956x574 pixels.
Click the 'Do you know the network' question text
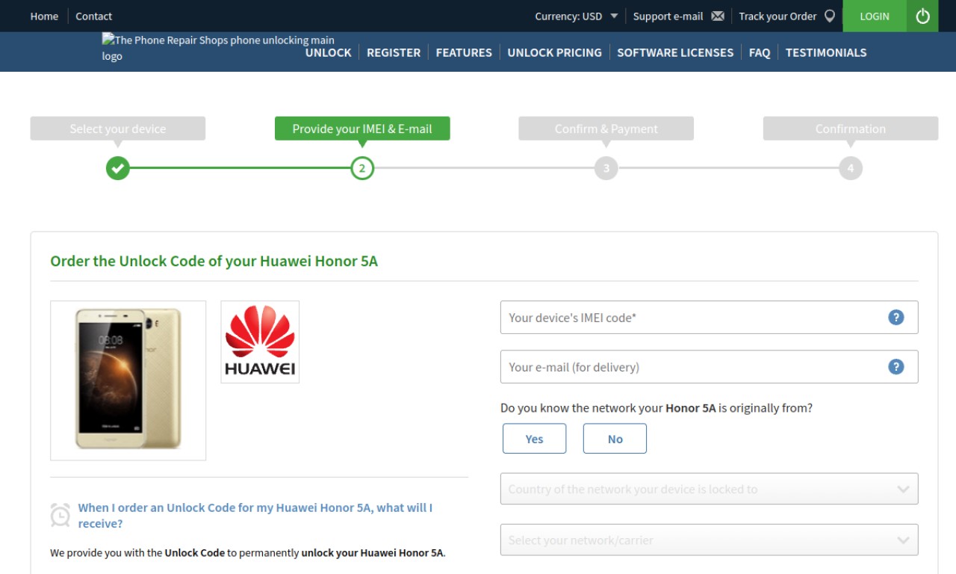point(657,408)
